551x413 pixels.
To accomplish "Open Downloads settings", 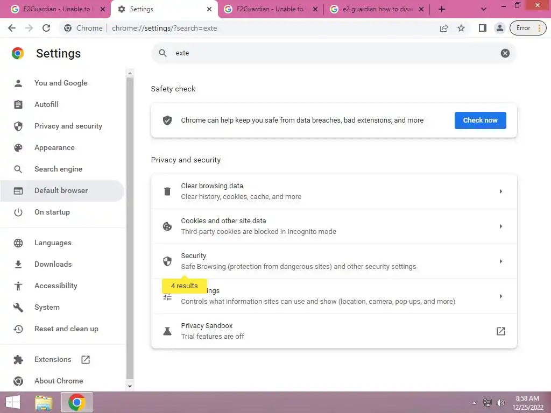I will (62, 264).
